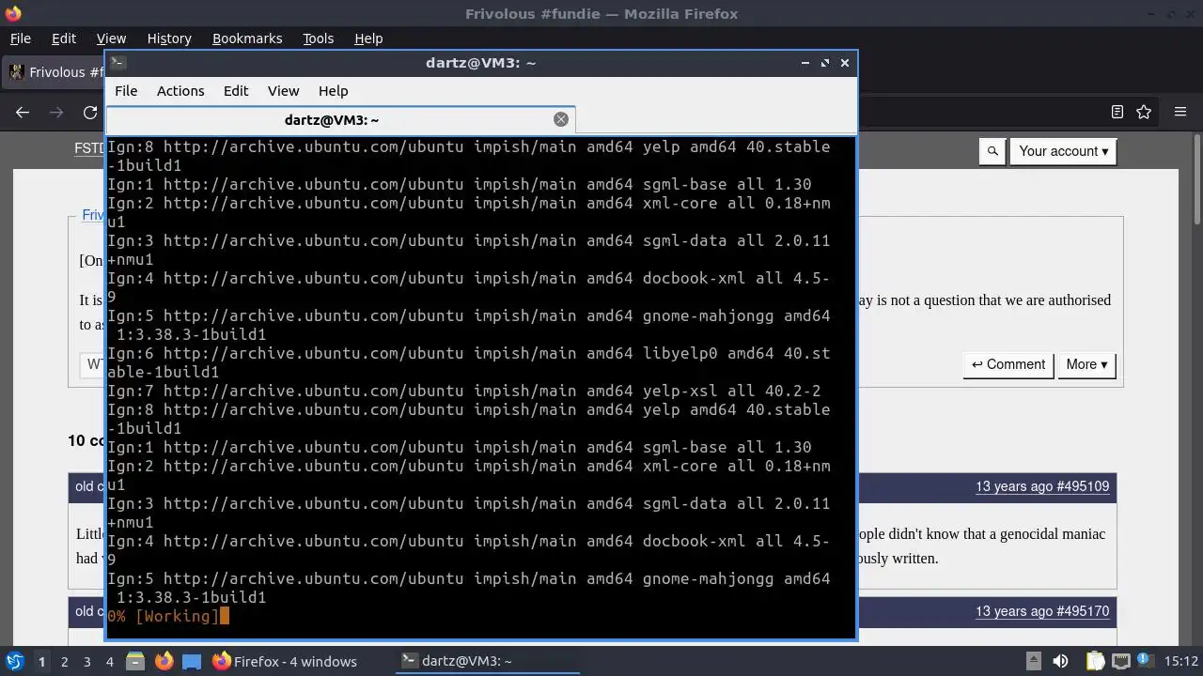1203x676 pixels.
Task: Launch Firefox from the panel quicklaunch
Action: (x=164, y=661)
